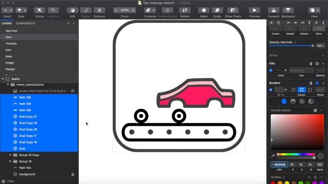The width and height of the screenshot is (328, 184).
Task: Delete disabled fills with trash icon
Action: 311,63
